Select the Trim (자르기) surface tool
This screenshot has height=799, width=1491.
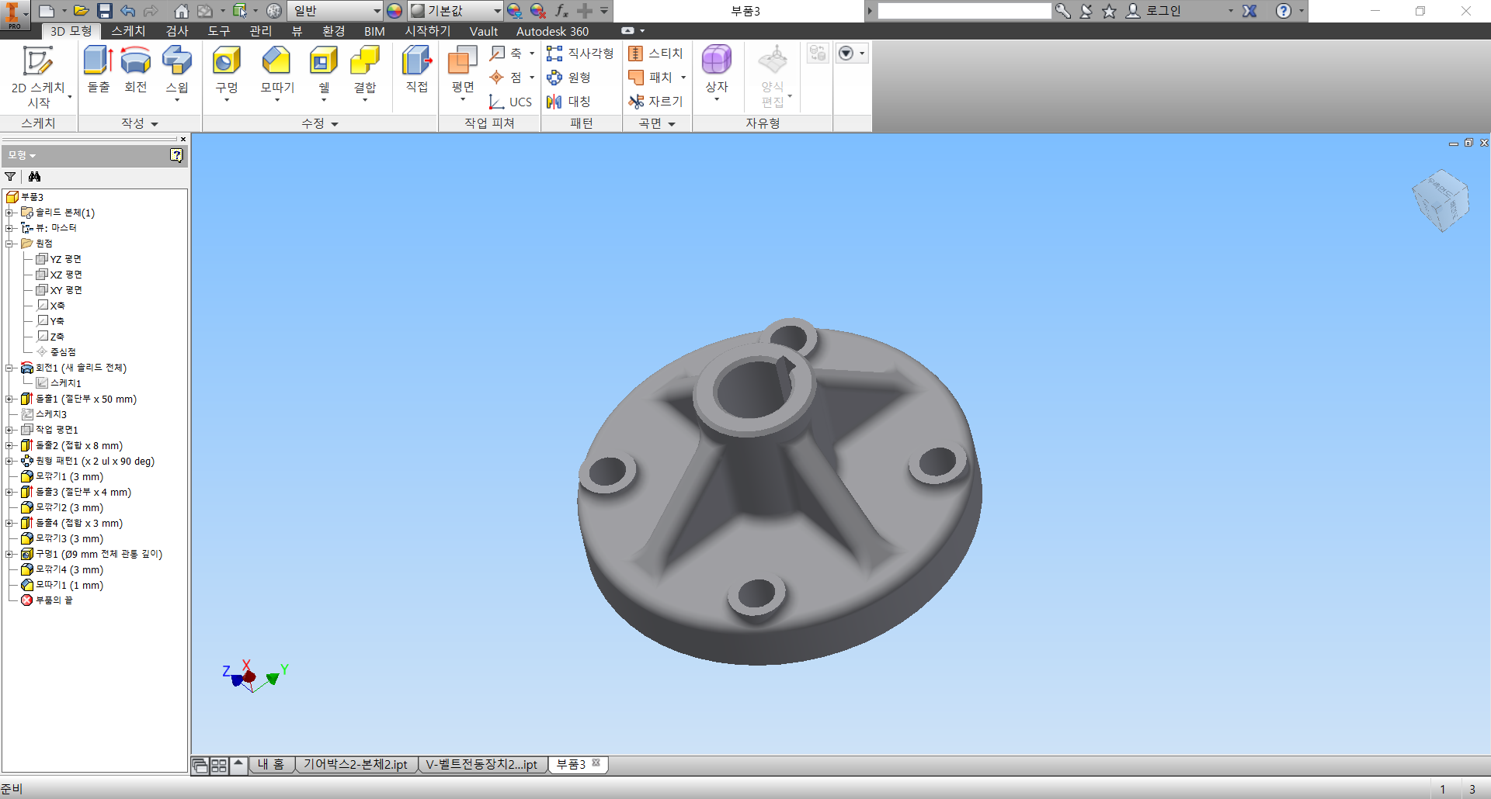click(656, 102)
